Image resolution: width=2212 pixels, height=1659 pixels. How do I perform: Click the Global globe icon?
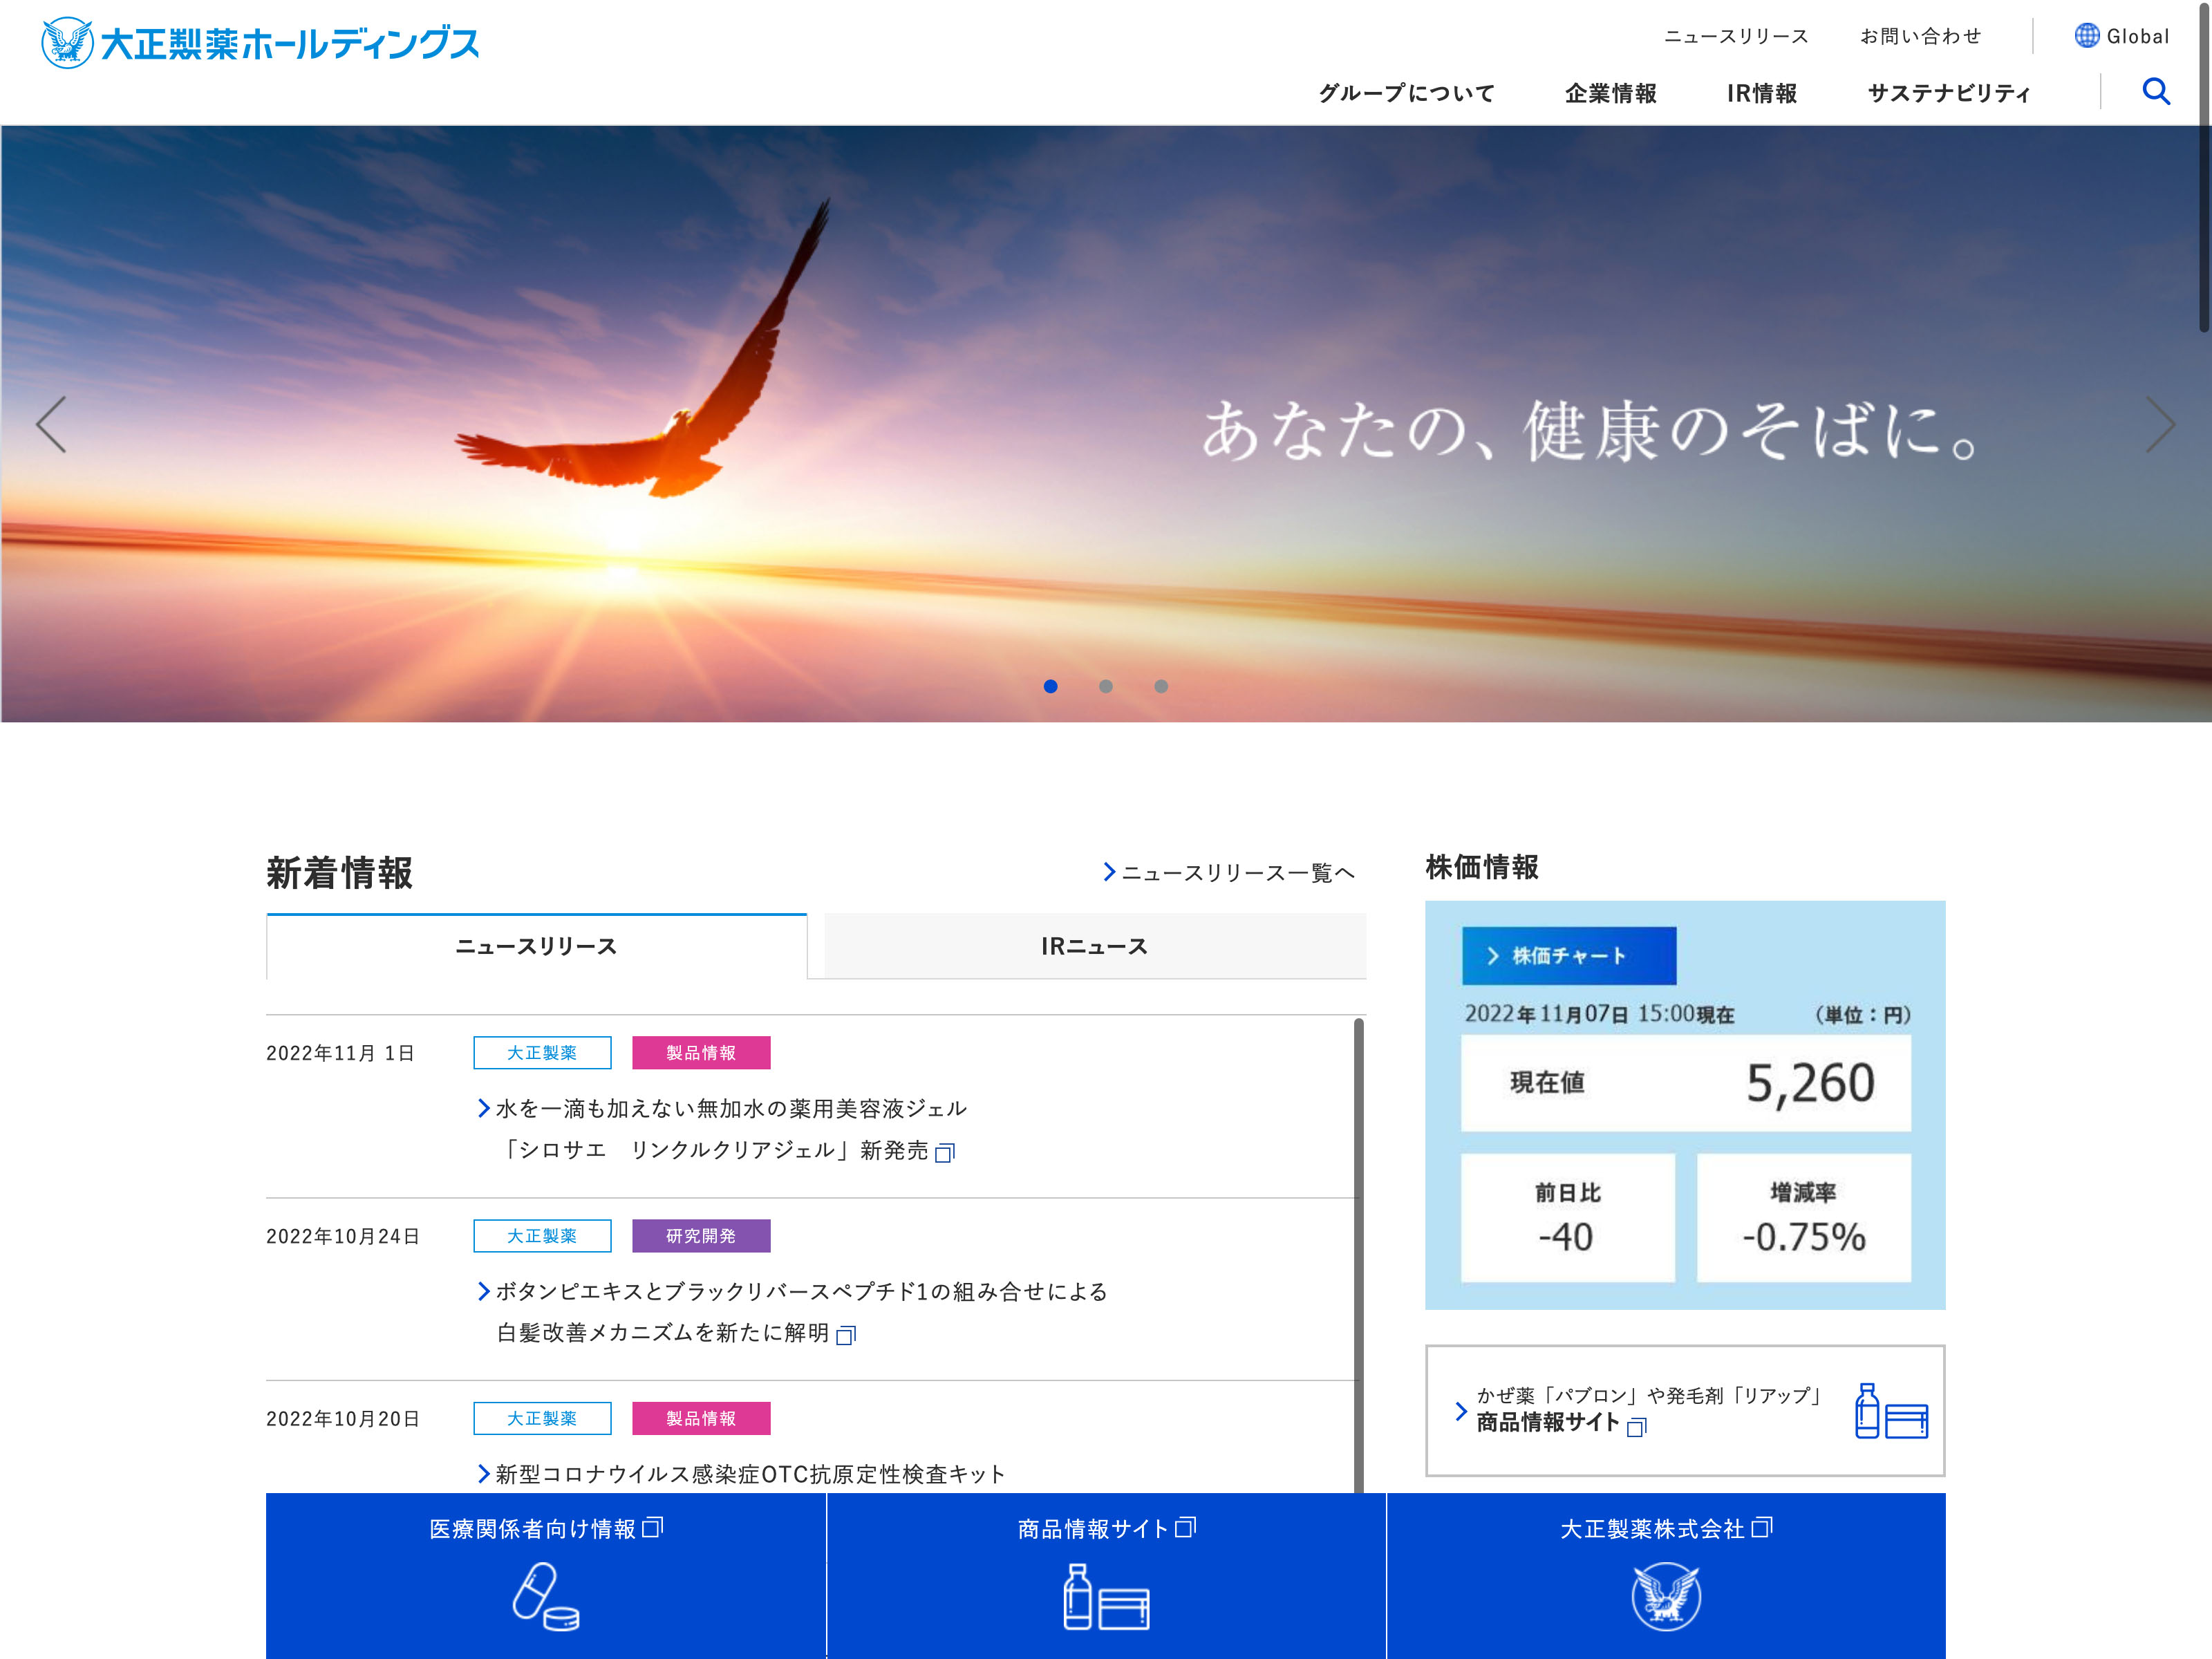(2086, 36)
